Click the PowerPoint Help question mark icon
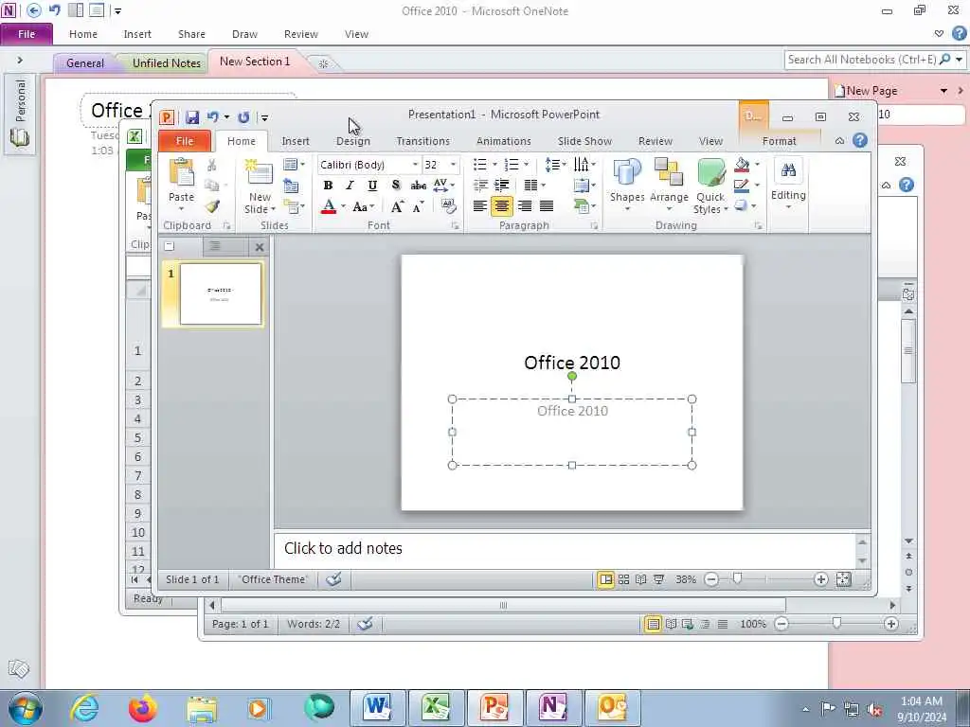970x727 pixels. click(x=860, y=140)
